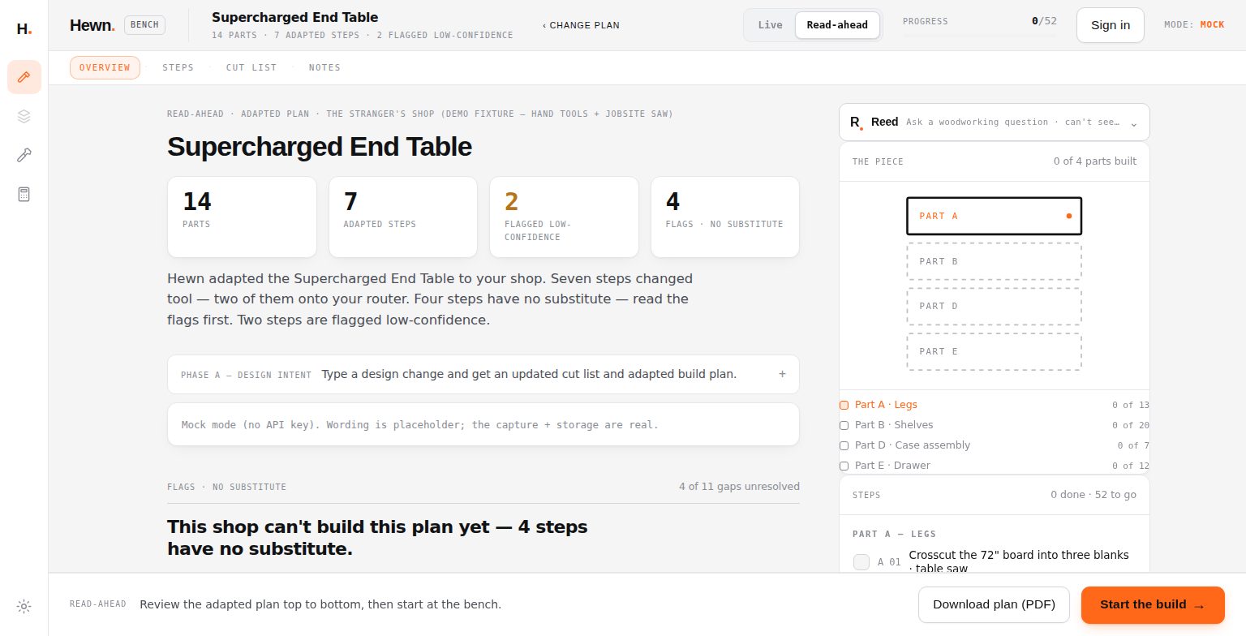This screenshot has height=636, width=1246.
Task: Tick the Part D · Case assembly checkbox
Action: [844, 445]
